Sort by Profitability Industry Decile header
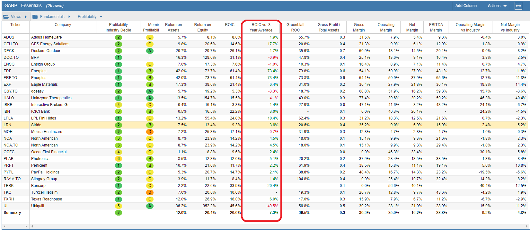Image resolution: width=530 pixels, height=230 pixels. point(119,27)
